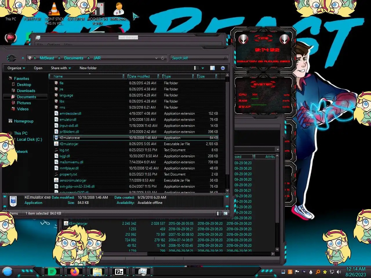Click the help question mark icon
The width and height of the screenshot is (371, 278).
pyautogui.click(x=223, y=68)
